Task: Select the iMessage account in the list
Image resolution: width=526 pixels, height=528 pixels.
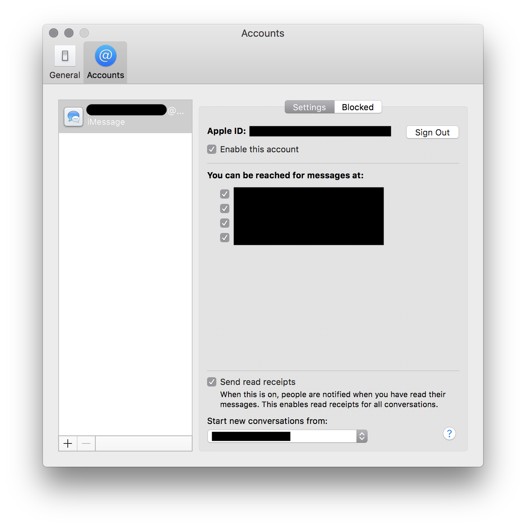Action: point(125,117)
